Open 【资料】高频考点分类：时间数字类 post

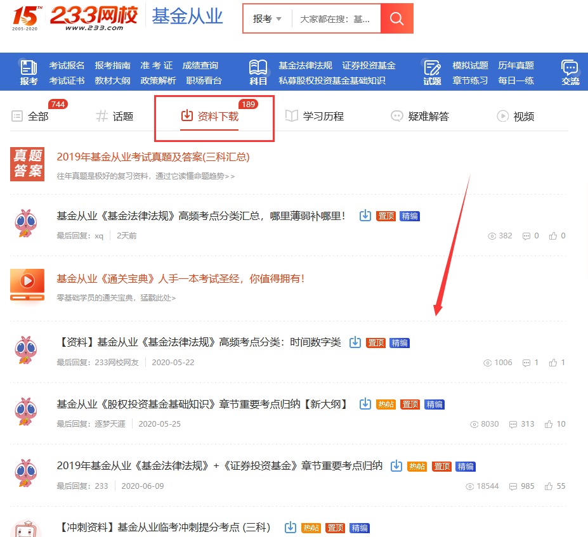coord(199,342)
